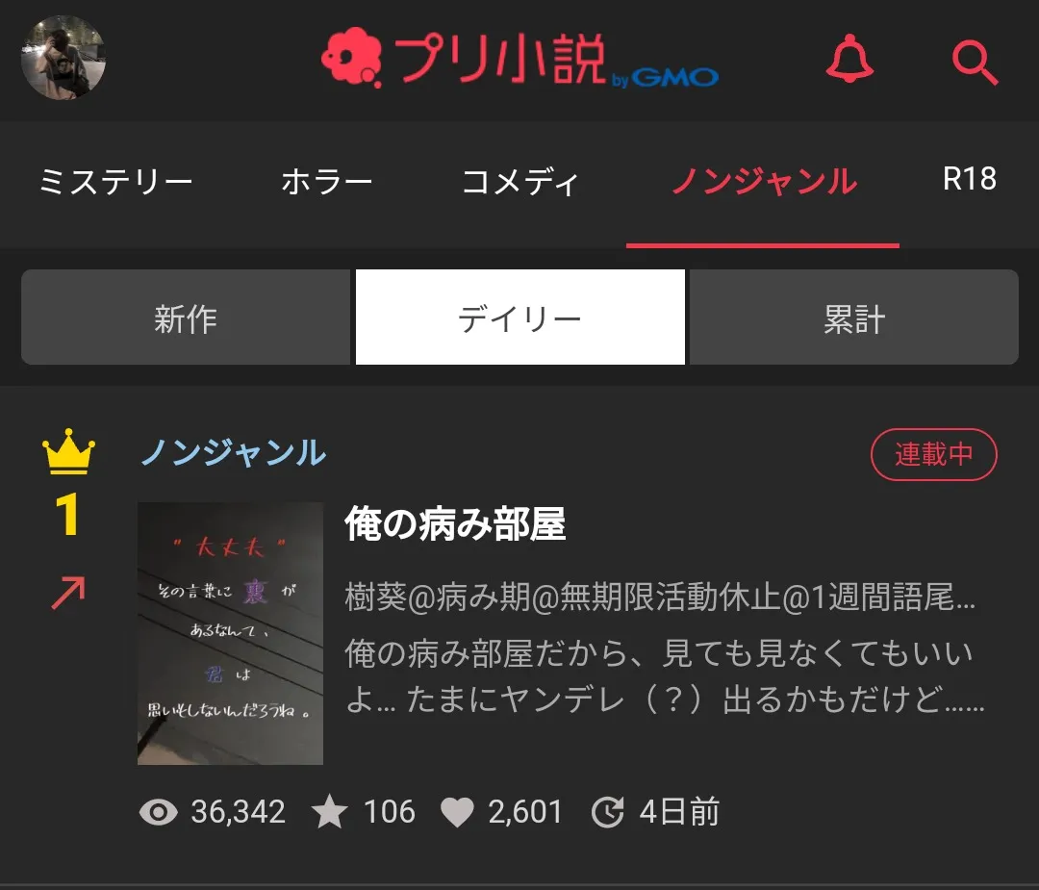Image resolution: width=1039 pixels, height=890 pixels.
Task: Select the コメディ genre tab
Action: [x=519, y=182]
